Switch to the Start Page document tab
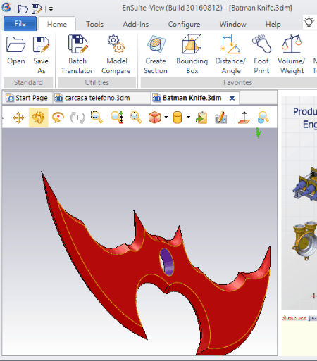The width and height of the screenshot is (317, 361). (27, 98)
